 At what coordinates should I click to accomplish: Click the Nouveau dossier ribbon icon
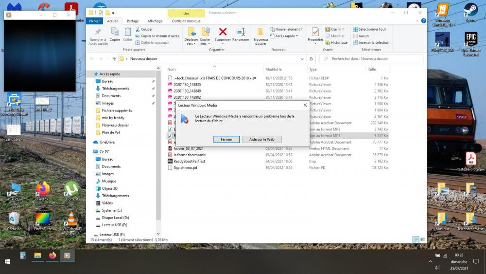[260, 32]
